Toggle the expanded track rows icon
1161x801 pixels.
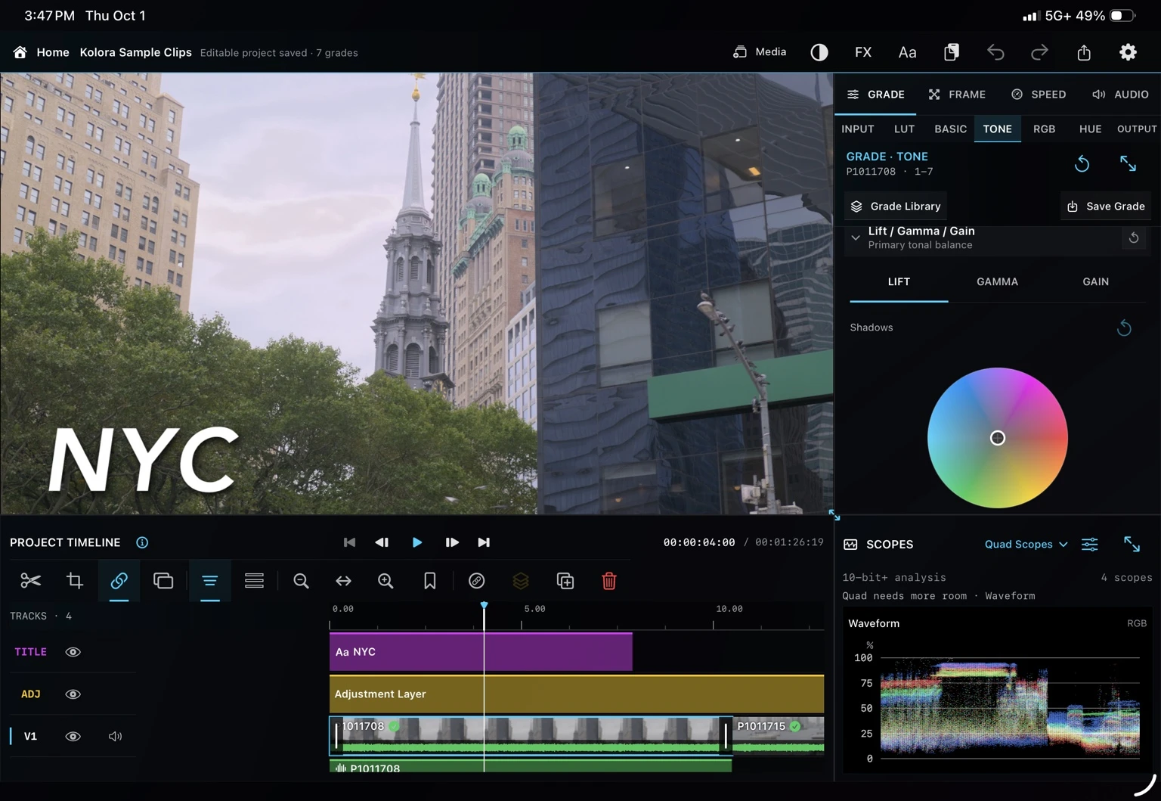pos(254,581)
